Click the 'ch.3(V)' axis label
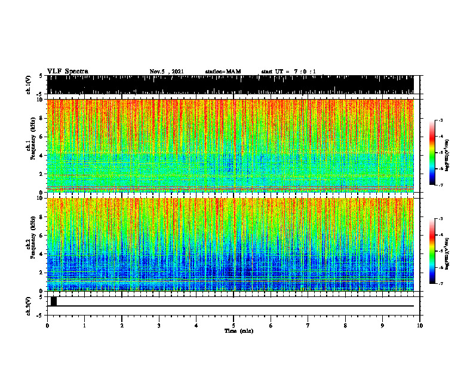473x365 pixels. [29, 307]
